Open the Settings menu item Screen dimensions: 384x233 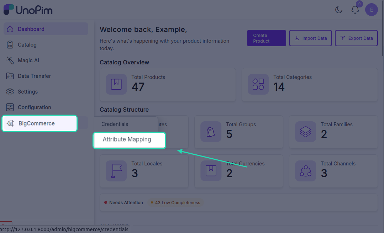point(46,91)
